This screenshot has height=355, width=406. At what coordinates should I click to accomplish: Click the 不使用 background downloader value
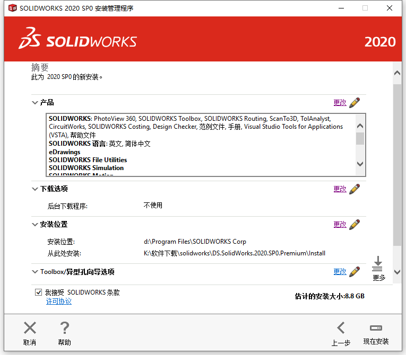click(153, 206)
